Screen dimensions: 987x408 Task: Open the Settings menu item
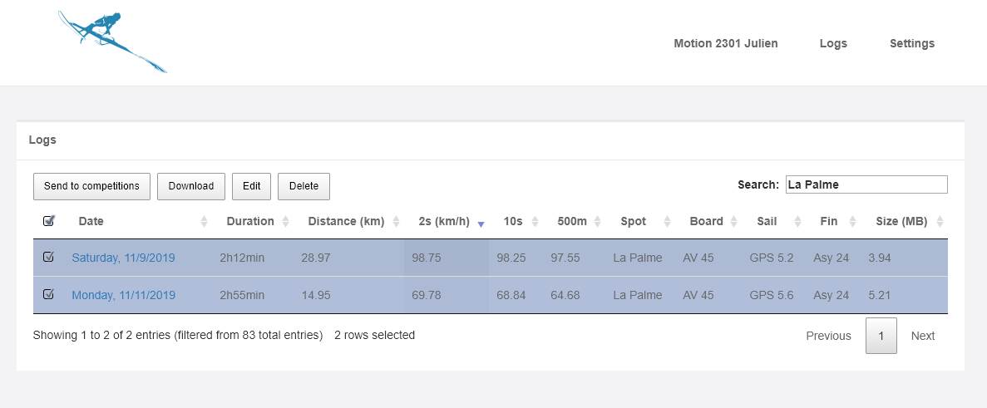[x=911, y=43]
